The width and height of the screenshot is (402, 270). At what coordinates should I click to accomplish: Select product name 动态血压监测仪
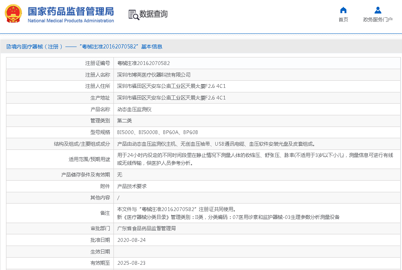point(135,109)
